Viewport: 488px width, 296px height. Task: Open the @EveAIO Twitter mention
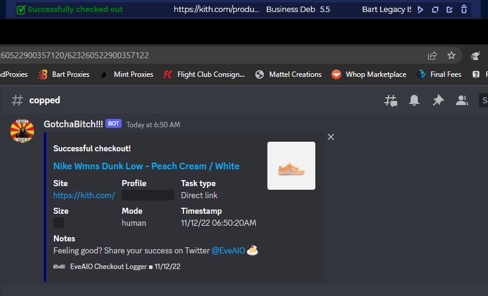click(x=228, y=250)
